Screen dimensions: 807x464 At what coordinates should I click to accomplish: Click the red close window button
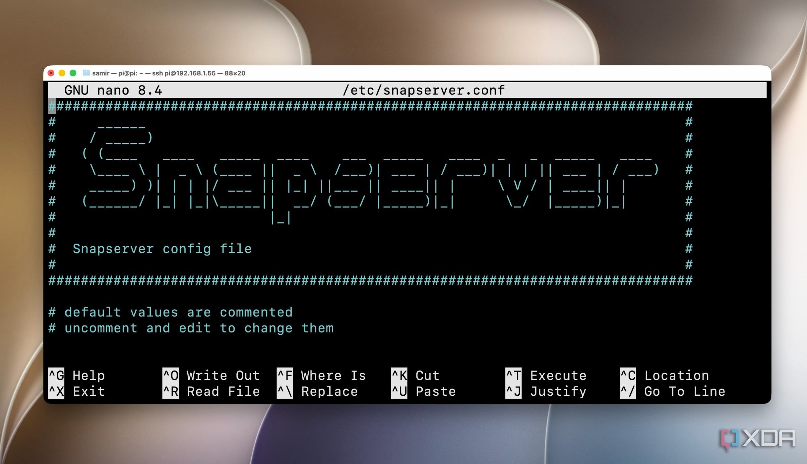point(51,73)
